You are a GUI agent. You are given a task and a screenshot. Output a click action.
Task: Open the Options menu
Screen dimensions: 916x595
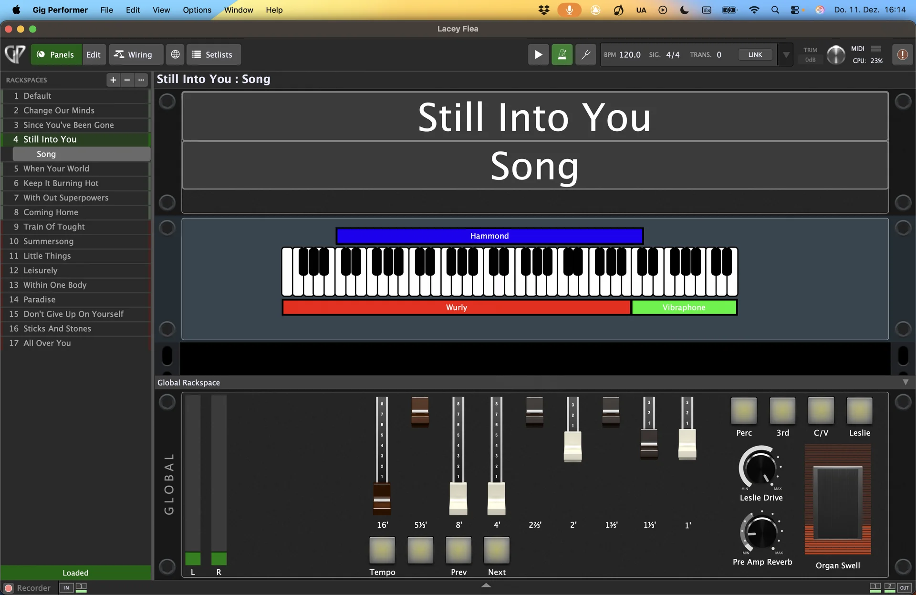pos(197,10)
